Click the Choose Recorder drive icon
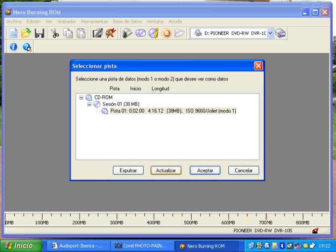Screen dimensions: 336x252 click(x=280, y=33)
